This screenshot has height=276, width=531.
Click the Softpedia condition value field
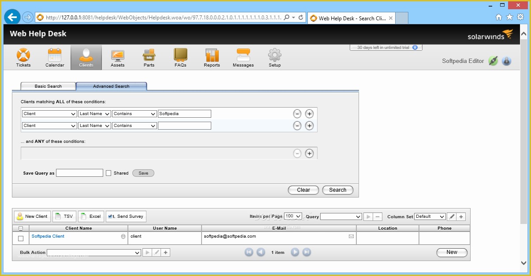pos(184,114)
